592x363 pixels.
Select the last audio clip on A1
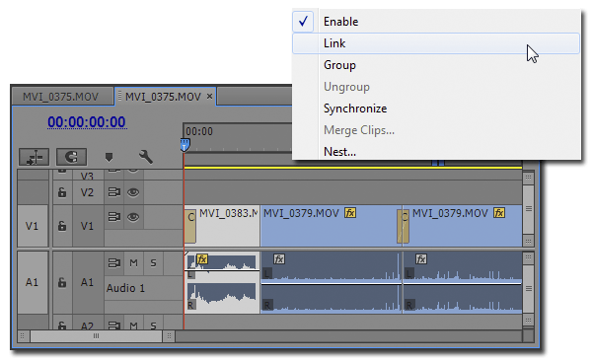pos(463,283)
